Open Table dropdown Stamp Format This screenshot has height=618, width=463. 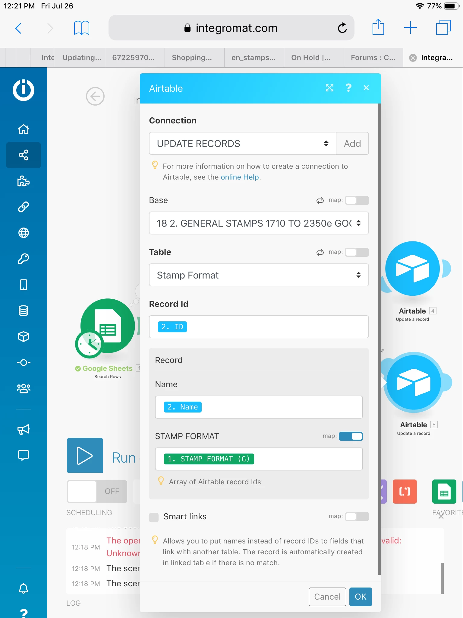(259, 275)
